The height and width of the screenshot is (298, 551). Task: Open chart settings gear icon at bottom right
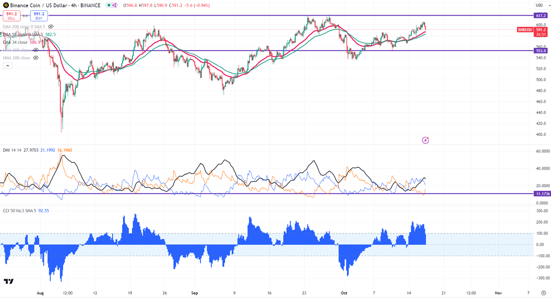tap(543, 293)
